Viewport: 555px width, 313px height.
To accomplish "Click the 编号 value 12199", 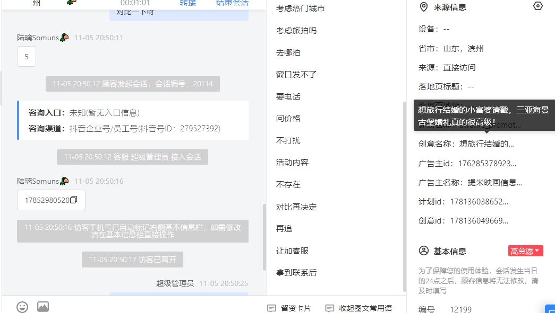I will (460, 309).
